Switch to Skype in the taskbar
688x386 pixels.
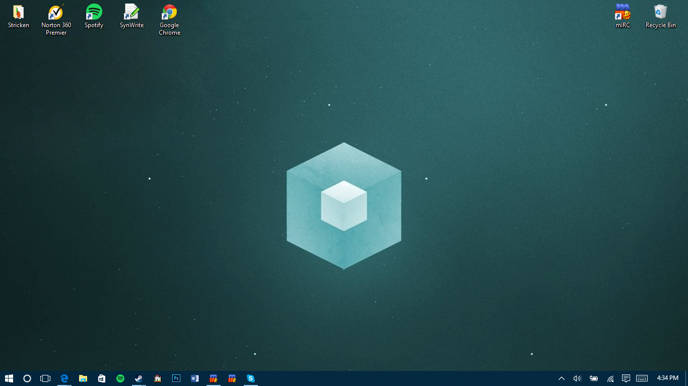click(251, 378)
